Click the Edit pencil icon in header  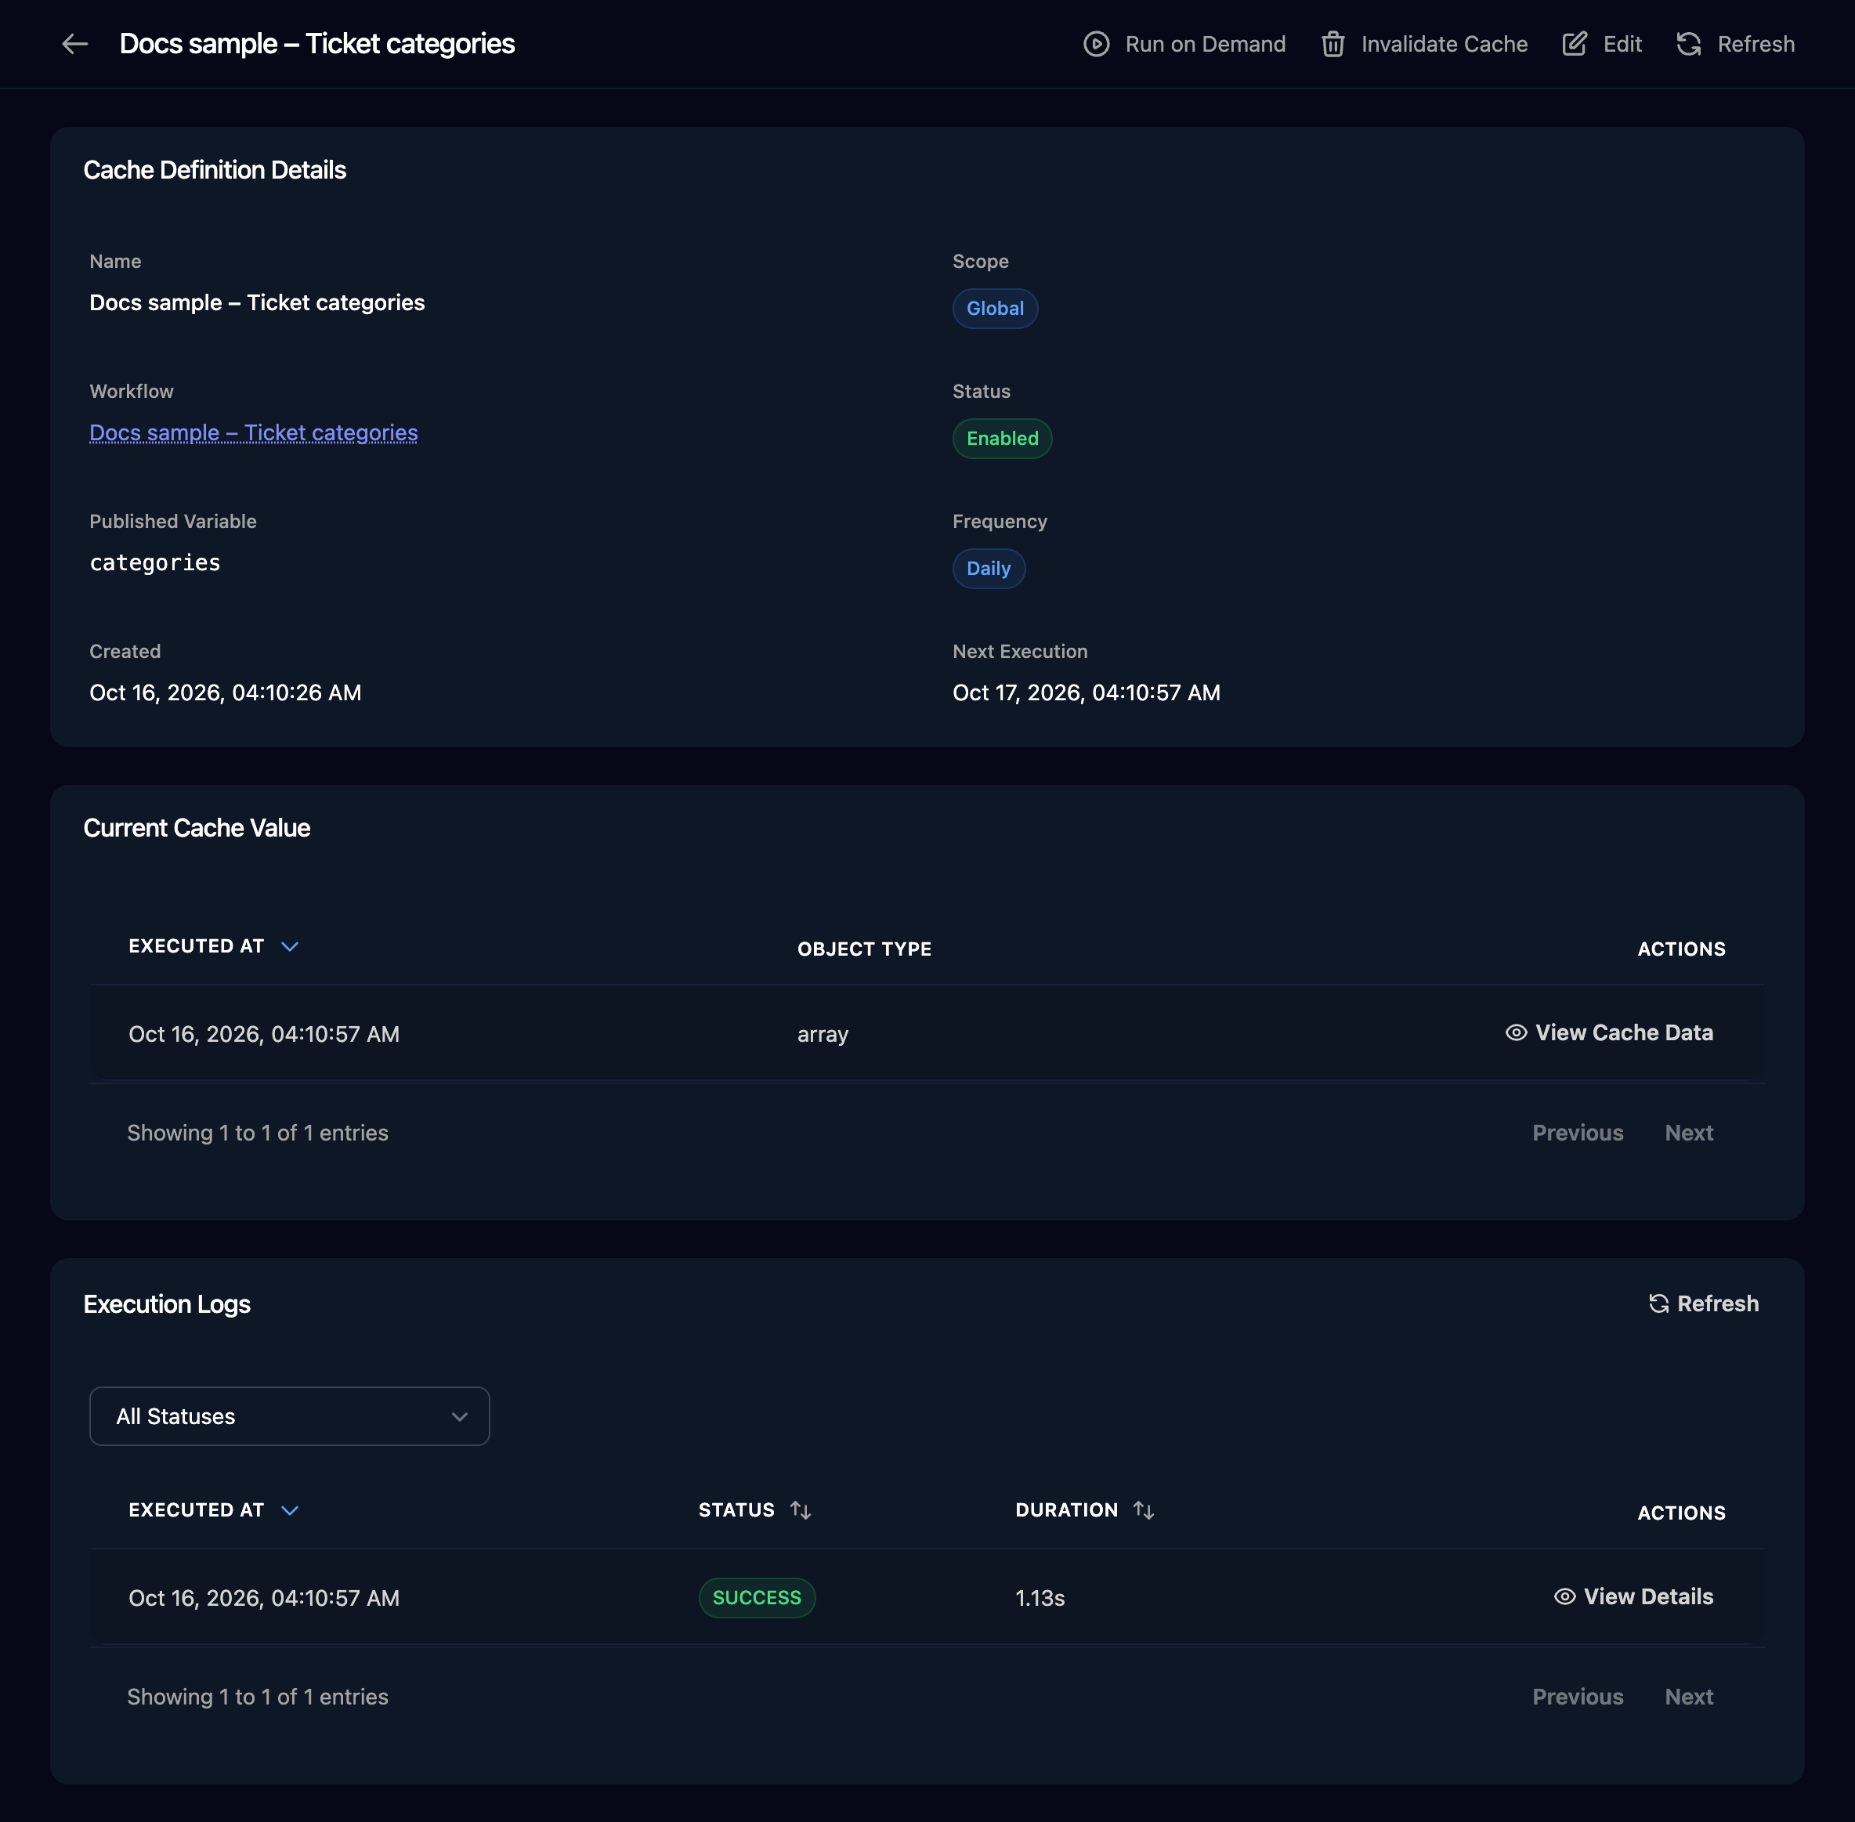1574,44
